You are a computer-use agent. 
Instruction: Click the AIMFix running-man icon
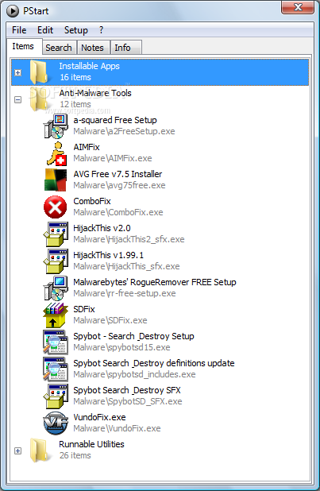pos(56,153)
